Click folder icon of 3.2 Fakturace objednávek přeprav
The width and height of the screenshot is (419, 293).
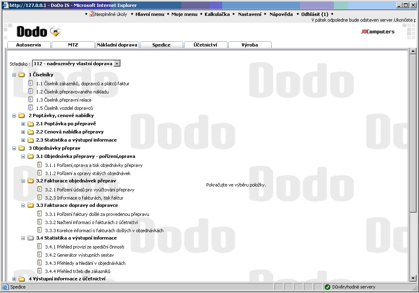pos(31,181)
